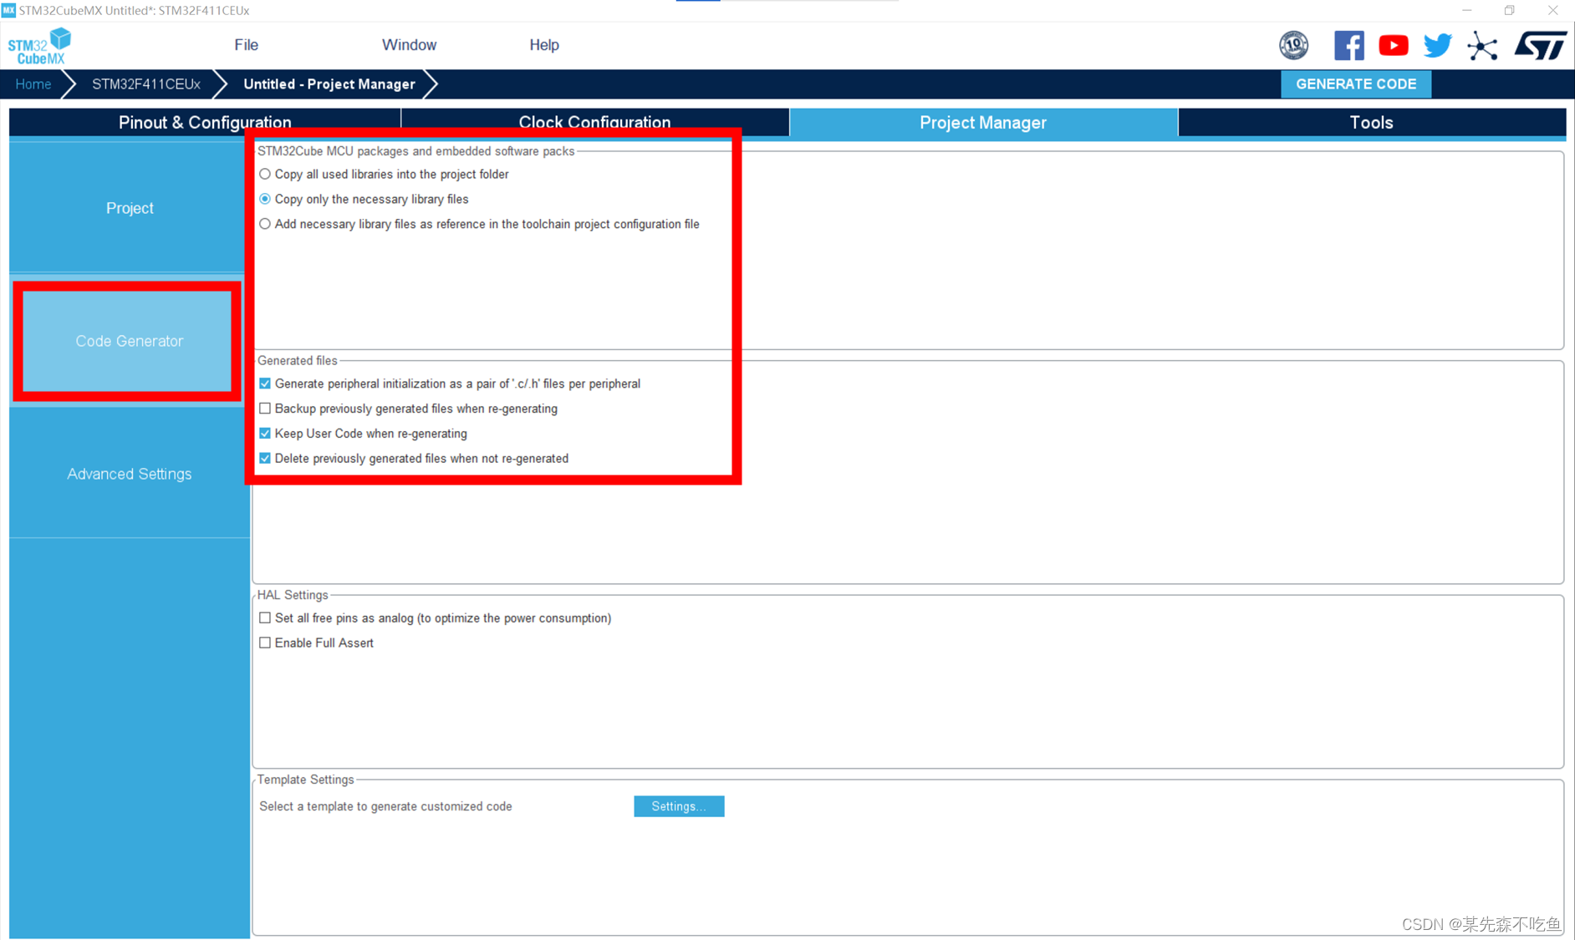1575x940 pixels.
Task: Open the Help menu
Action: 543,45
